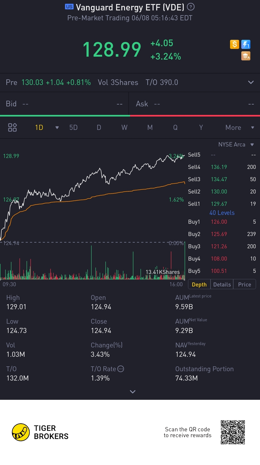Switch to the W weekly chart
The width and height of the screenshot is (260, 465).
124,127
